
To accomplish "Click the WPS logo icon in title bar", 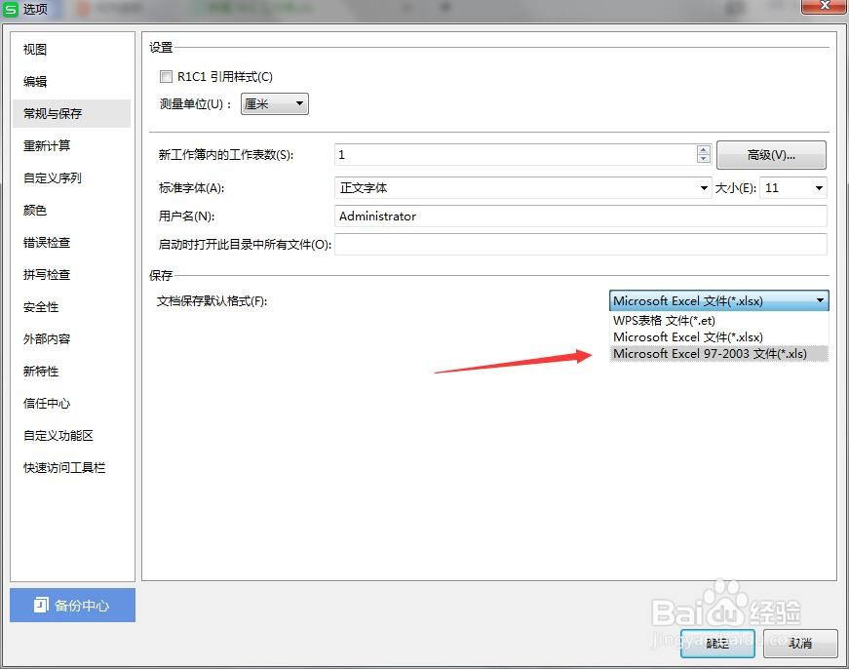I will [11, 9].
